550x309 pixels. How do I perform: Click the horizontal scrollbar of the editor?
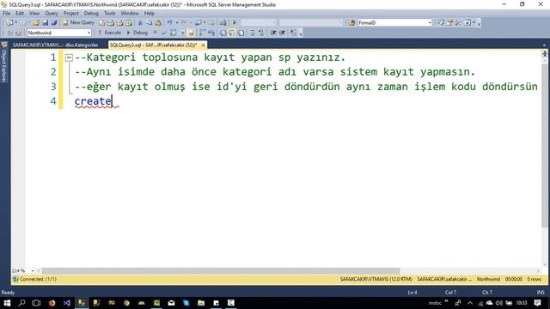tap(221, 271)
